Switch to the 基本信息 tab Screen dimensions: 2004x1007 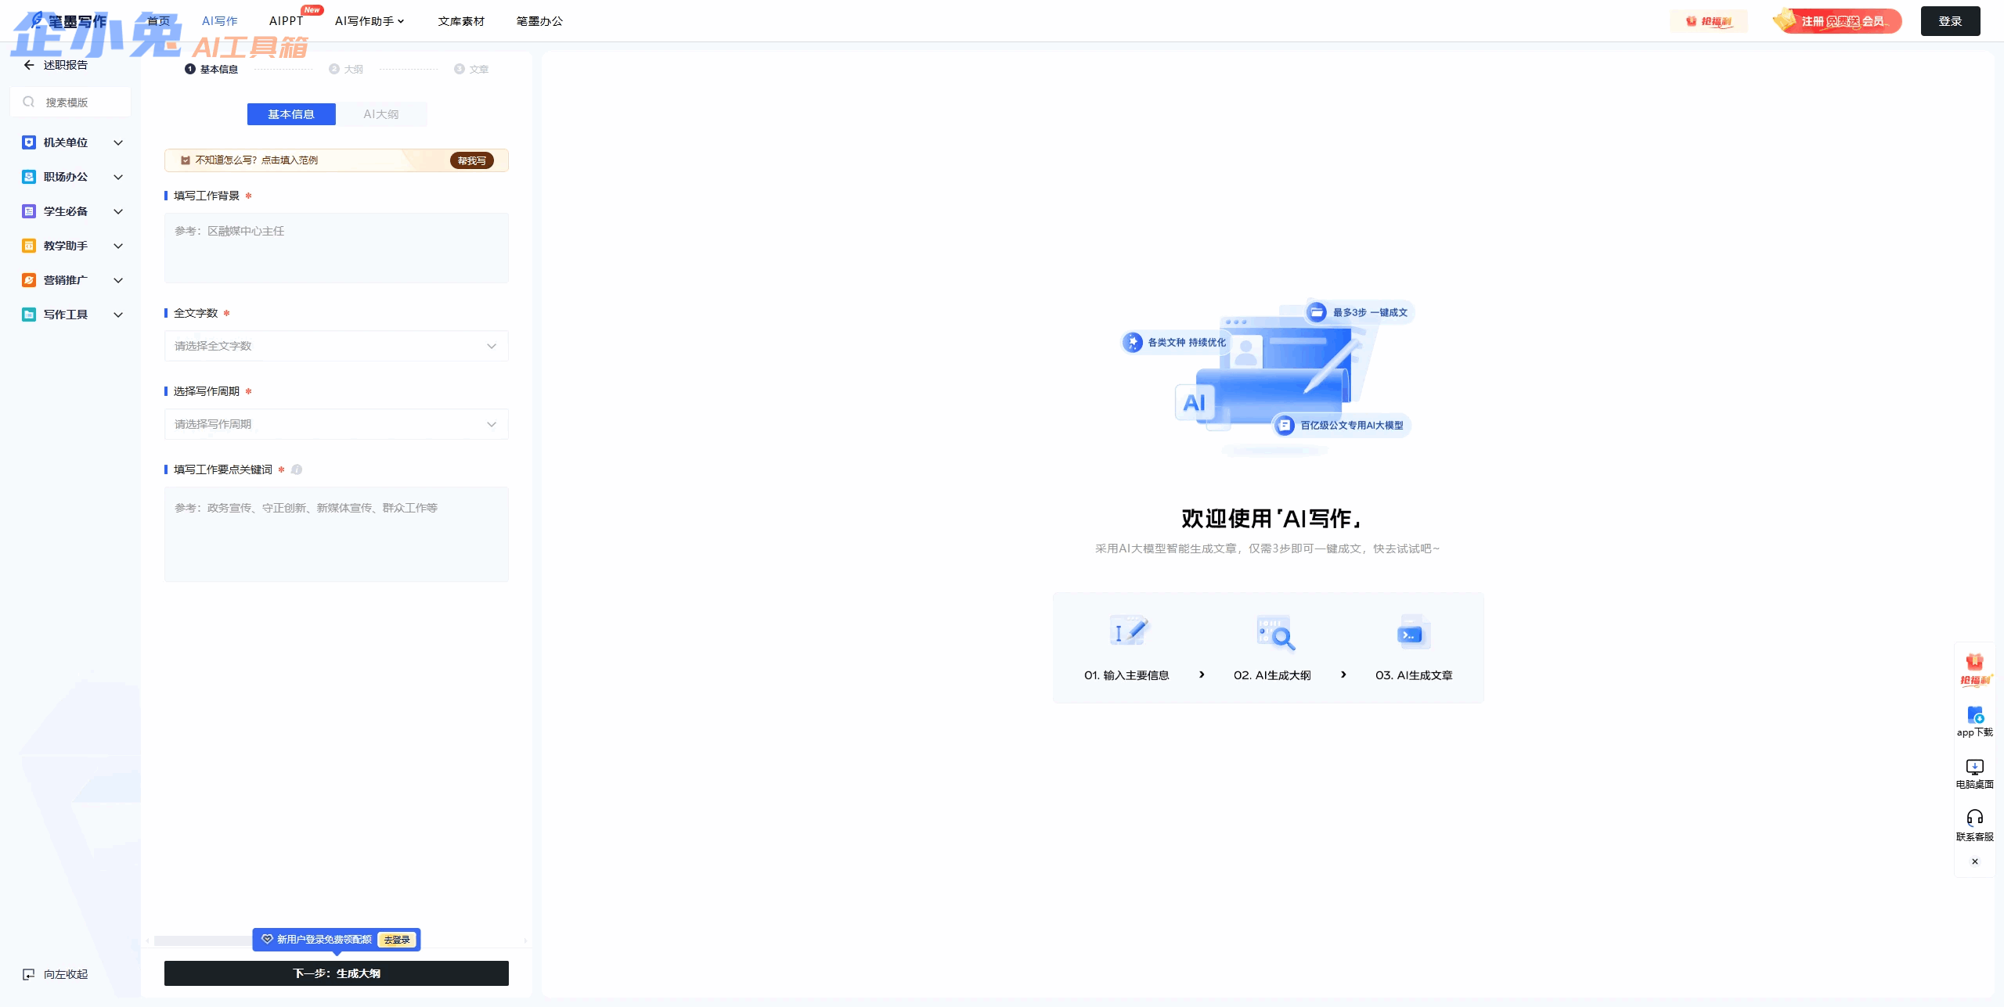click(x=291, y=114)
